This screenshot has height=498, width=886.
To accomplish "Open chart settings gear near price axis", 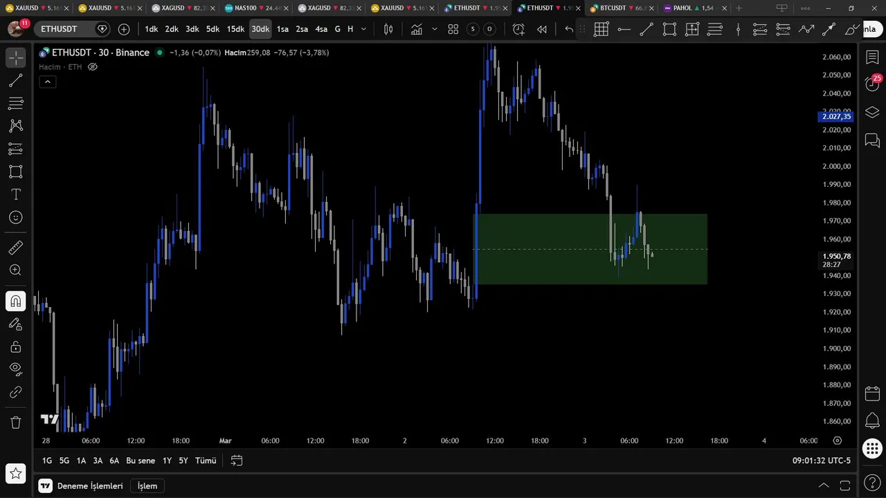I will [837, 441].
